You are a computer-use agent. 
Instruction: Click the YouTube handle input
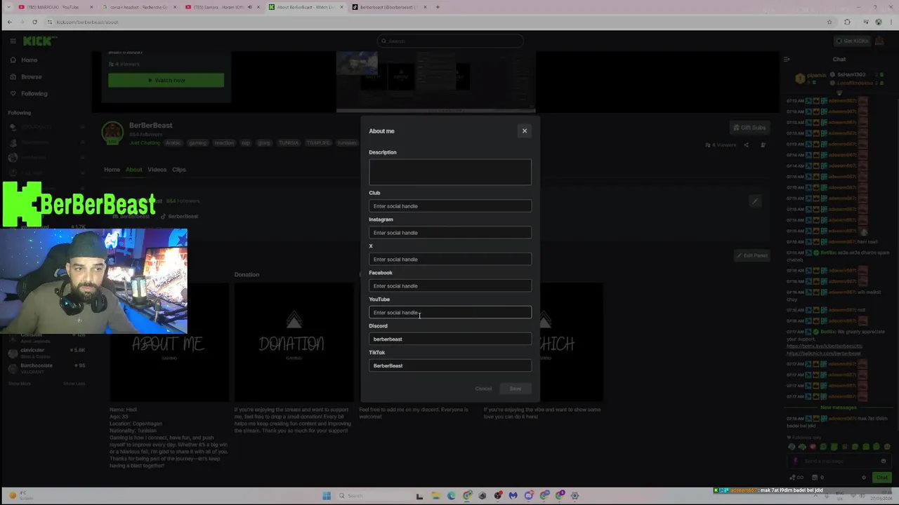point(450,313)
